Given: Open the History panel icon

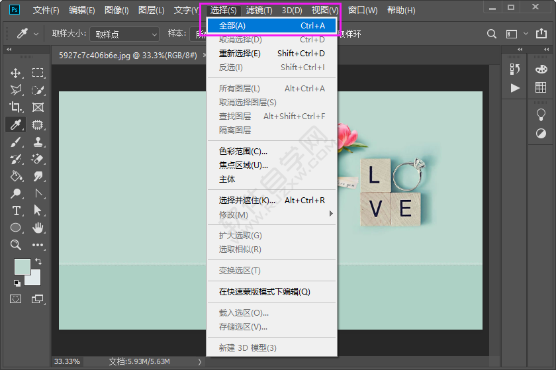Looking at the screenshot, I should point(515,69).
